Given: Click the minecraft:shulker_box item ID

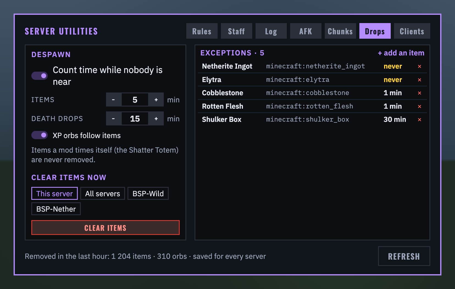Looking at the screenshot, I should tap(308, 120).
